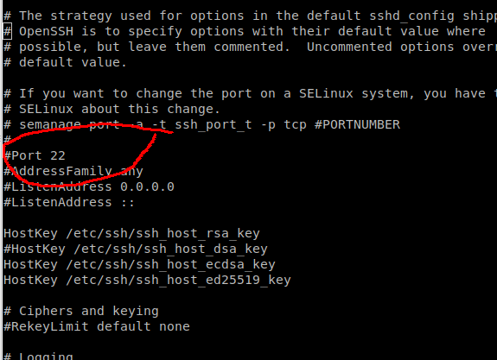Click the '# default value.' comment line

click(66, 62)
